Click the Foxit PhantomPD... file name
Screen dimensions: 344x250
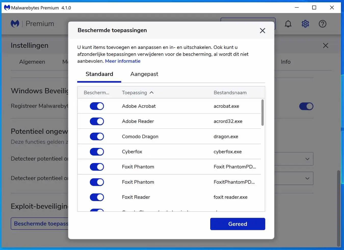(235, 167)
